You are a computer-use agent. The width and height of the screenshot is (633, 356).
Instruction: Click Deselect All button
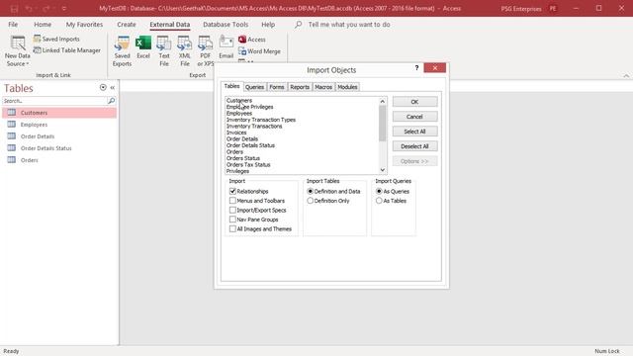(414, 146)
